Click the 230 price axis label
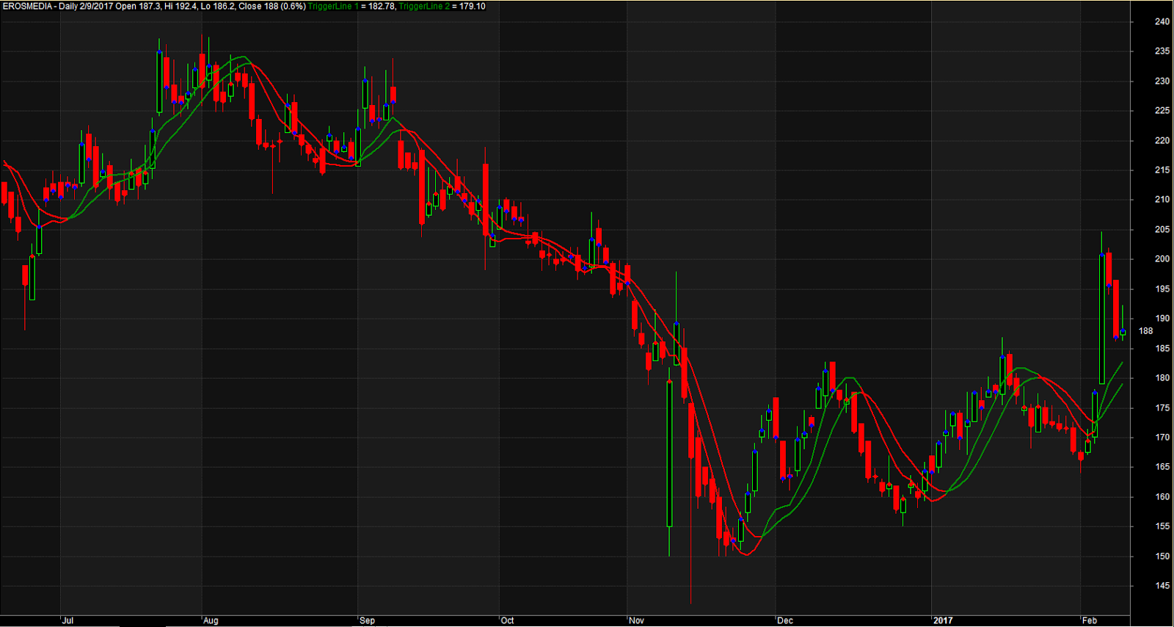Image resolution: width=1174 pixels, height=627 pixels. pyautogui.click(x=1162, y=81)
